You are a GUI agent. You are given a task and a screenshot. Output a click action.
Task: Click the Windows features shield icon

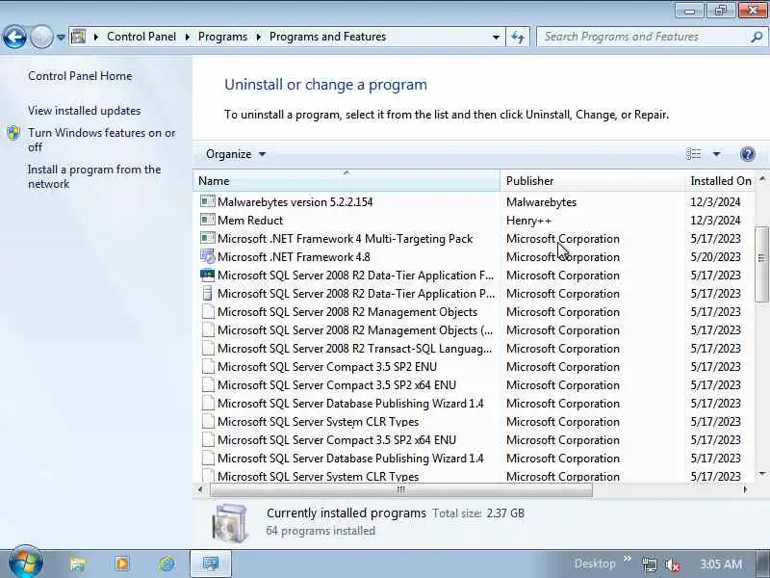click(x=13, y=133)
